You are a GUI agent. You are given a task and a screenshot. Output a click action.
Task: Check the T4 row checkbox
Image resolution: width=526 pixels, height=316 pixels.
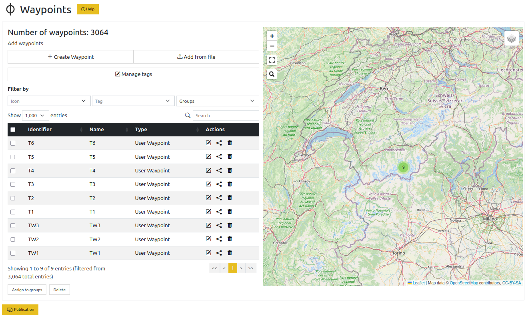pos(13,171)
